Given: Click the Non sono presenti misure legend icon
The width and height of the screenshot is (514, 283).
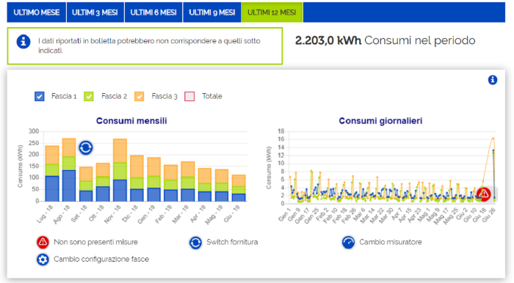Looking at the screenshot, I should [x=43, y=242].
